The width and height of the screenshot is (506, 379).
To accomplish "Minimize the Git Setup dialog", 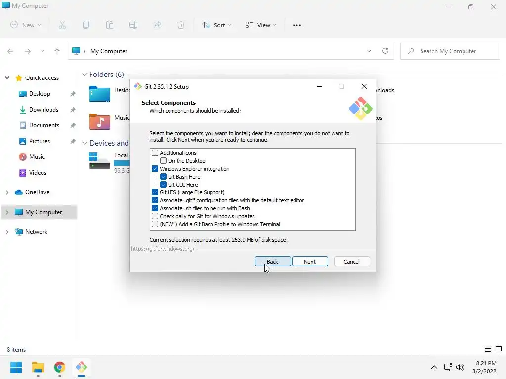I will click(x=319, y=86).
